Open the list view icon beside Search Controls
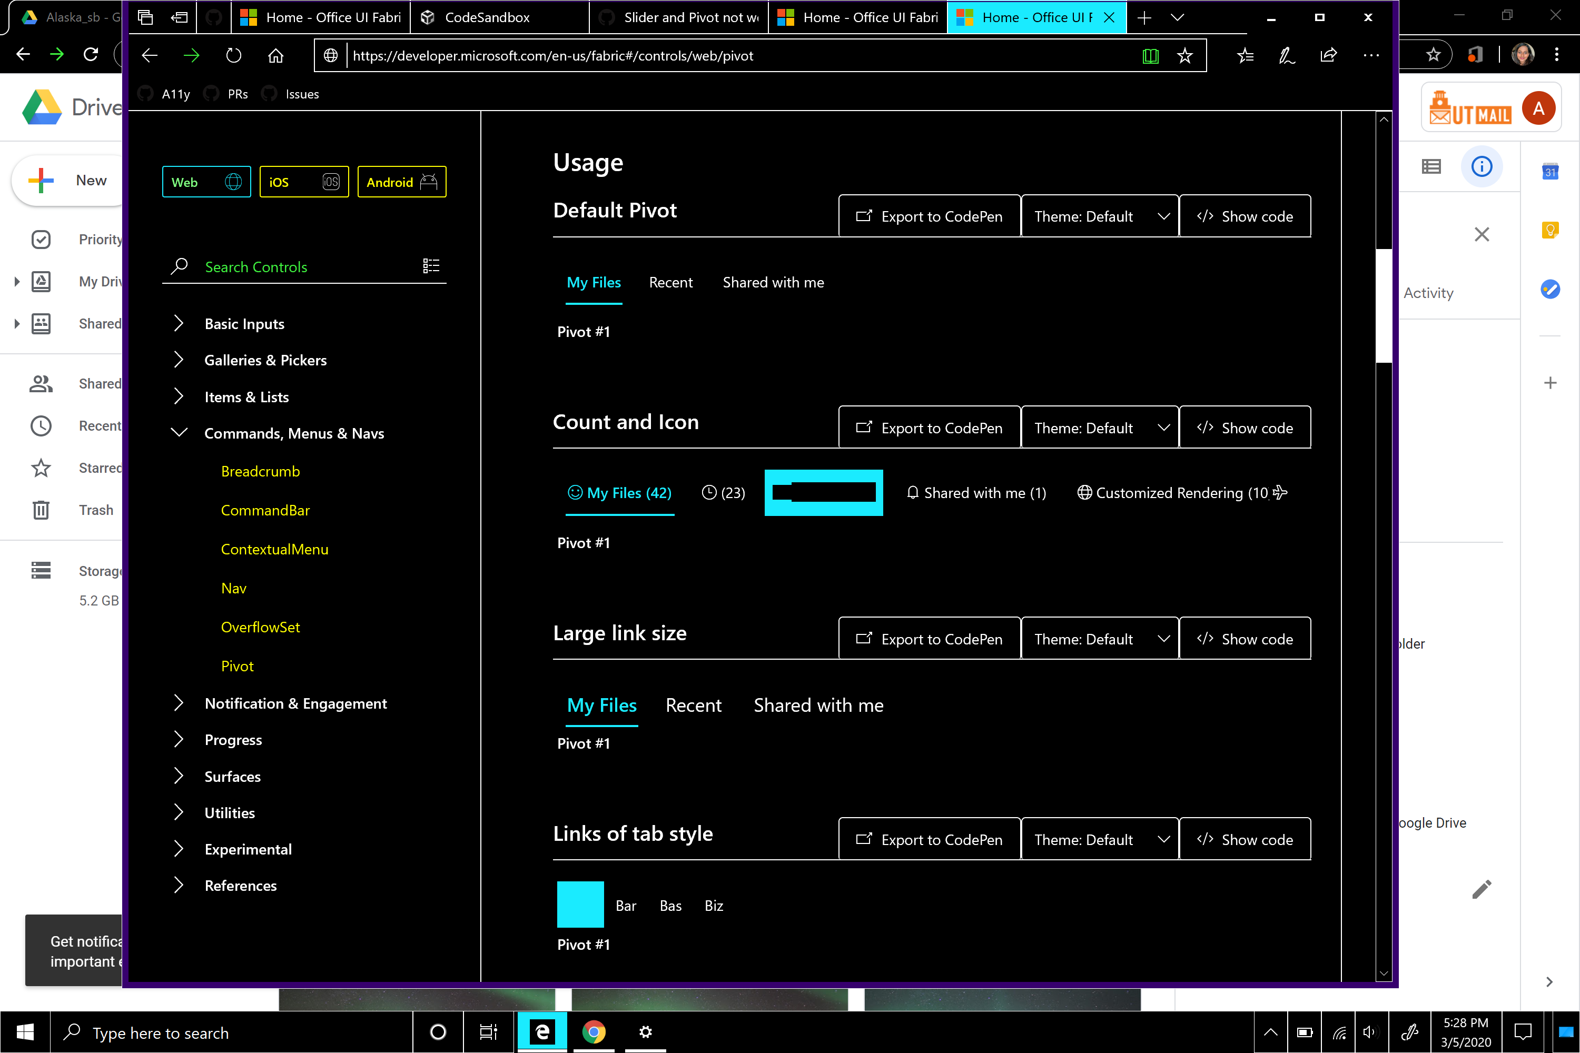 point(431,266)
